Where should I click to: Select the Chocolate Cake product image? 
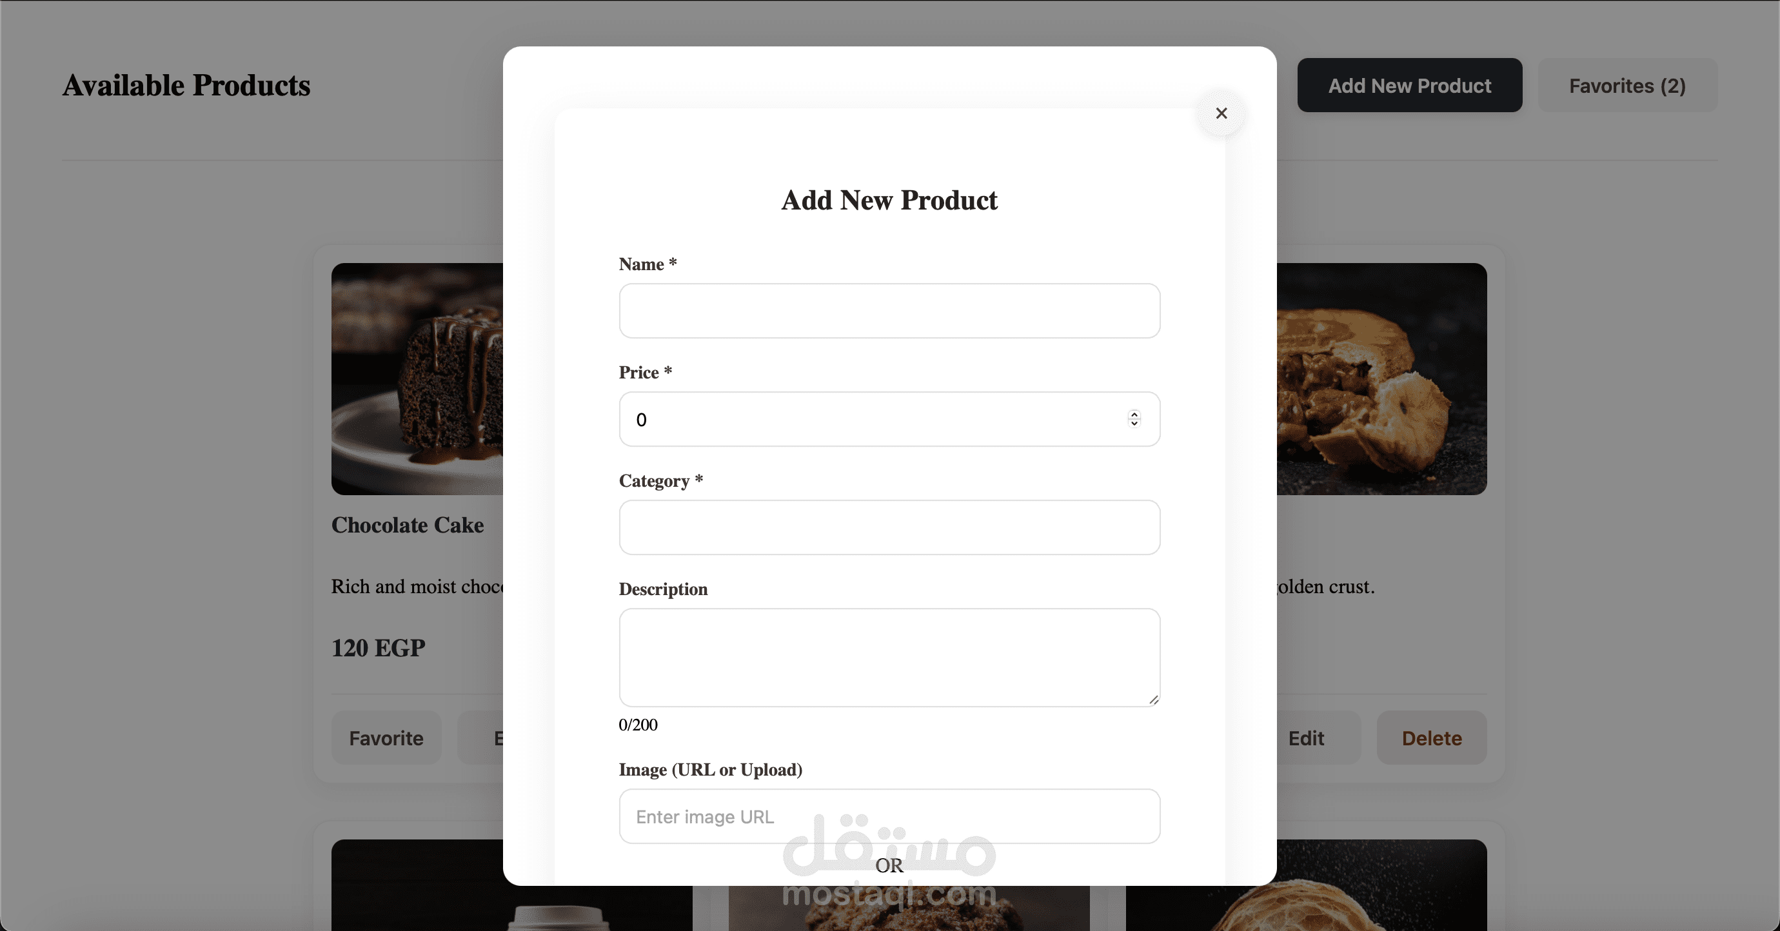(417, 378)
